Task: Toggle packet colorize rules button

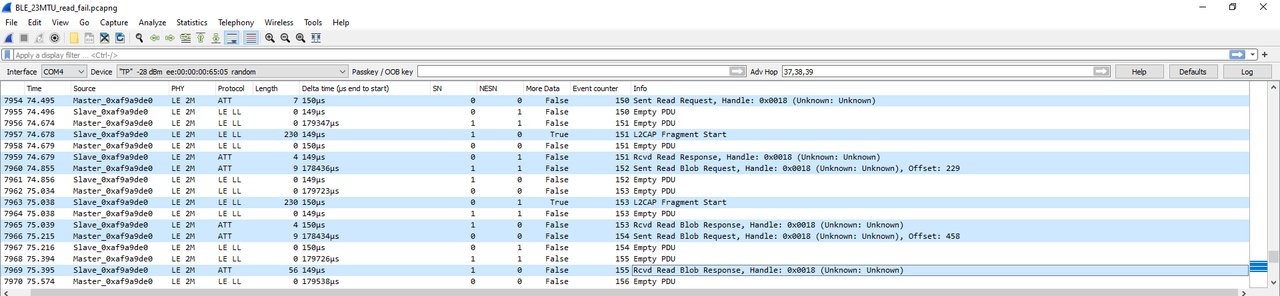Action: (x=251, y=38)
